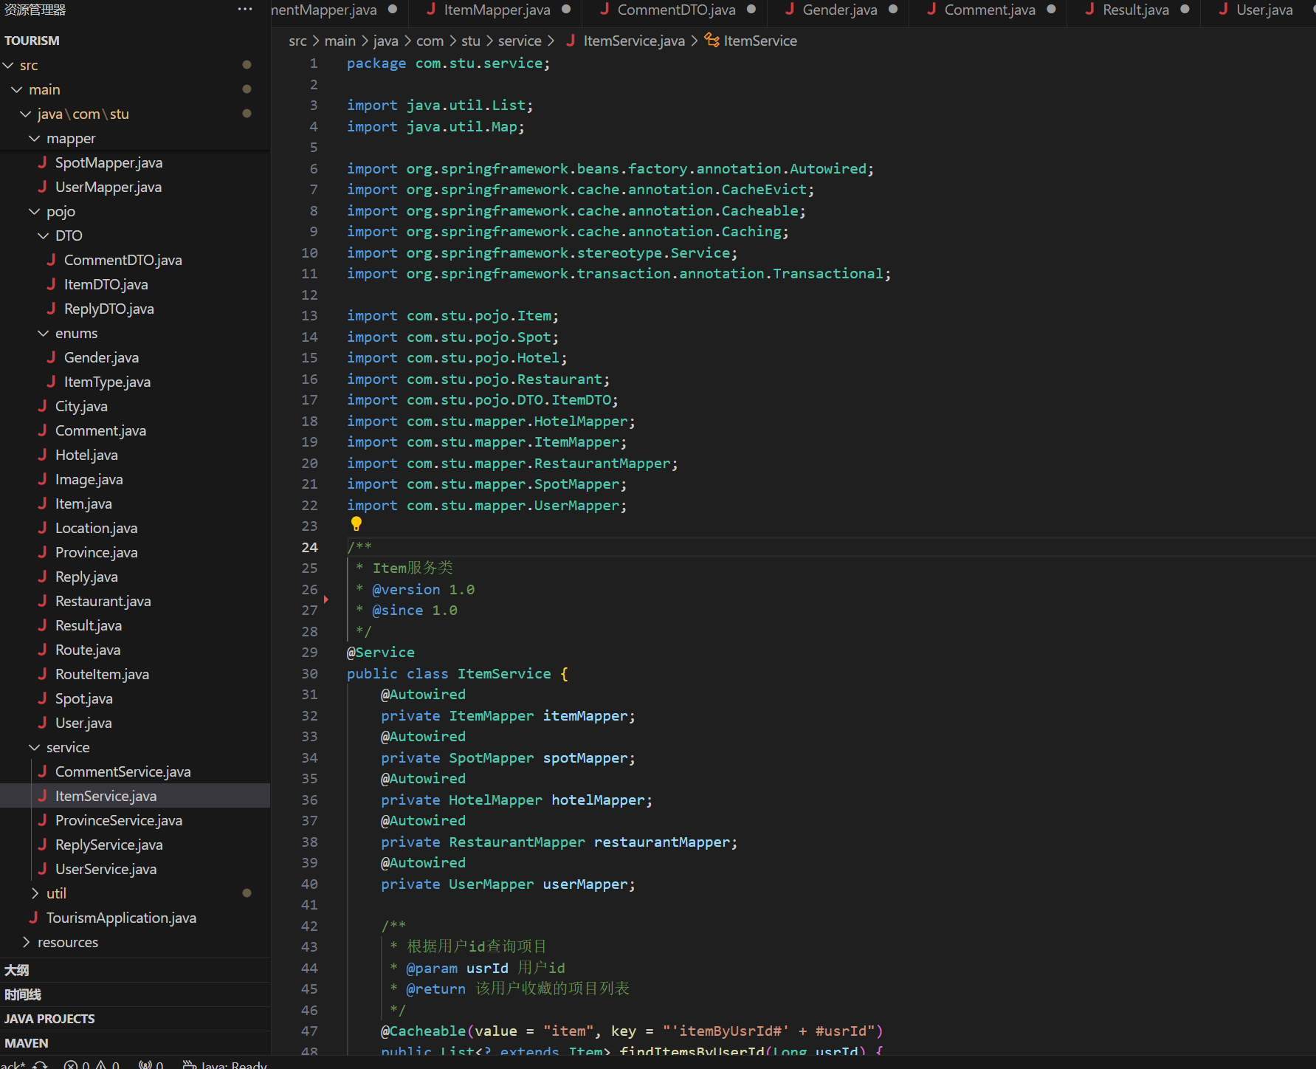Image resolution: width=1316 pixels, height=1069 pixels.
Task: Click the ItemService class symbol in breadcrumb
Action: (x=759, y=41)
